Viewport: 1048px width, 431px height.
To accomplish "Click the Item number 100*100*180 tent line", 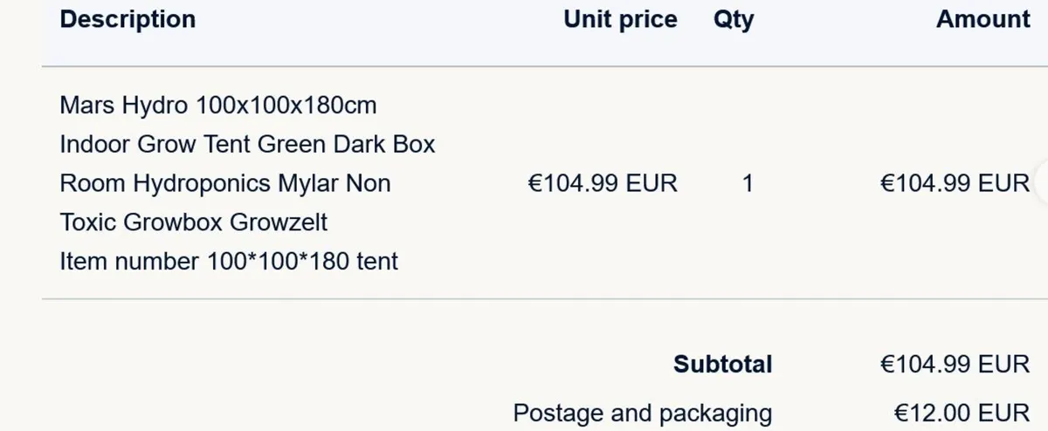I will pyautogui.click(x=229, y=260).
